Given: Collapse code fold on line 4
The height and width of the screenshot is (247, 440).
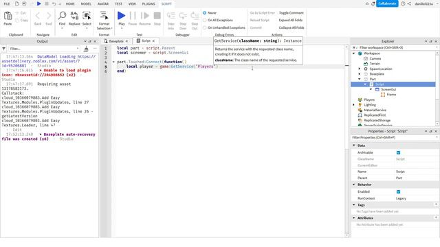Looking at the screenshot, I should (x=113, y=62).
